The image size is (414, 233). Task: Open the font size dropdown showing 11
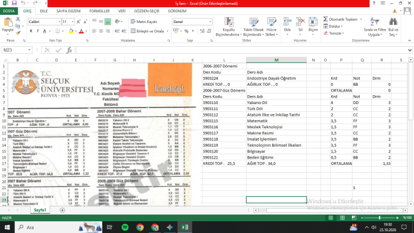click(x=73, y=22)
